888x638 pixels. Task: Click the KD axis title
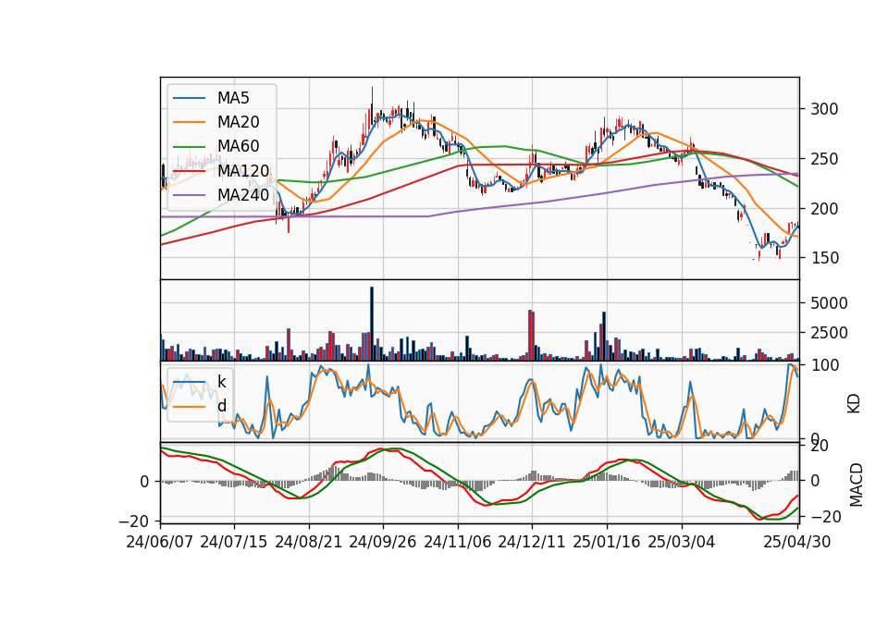click(854, 404)
